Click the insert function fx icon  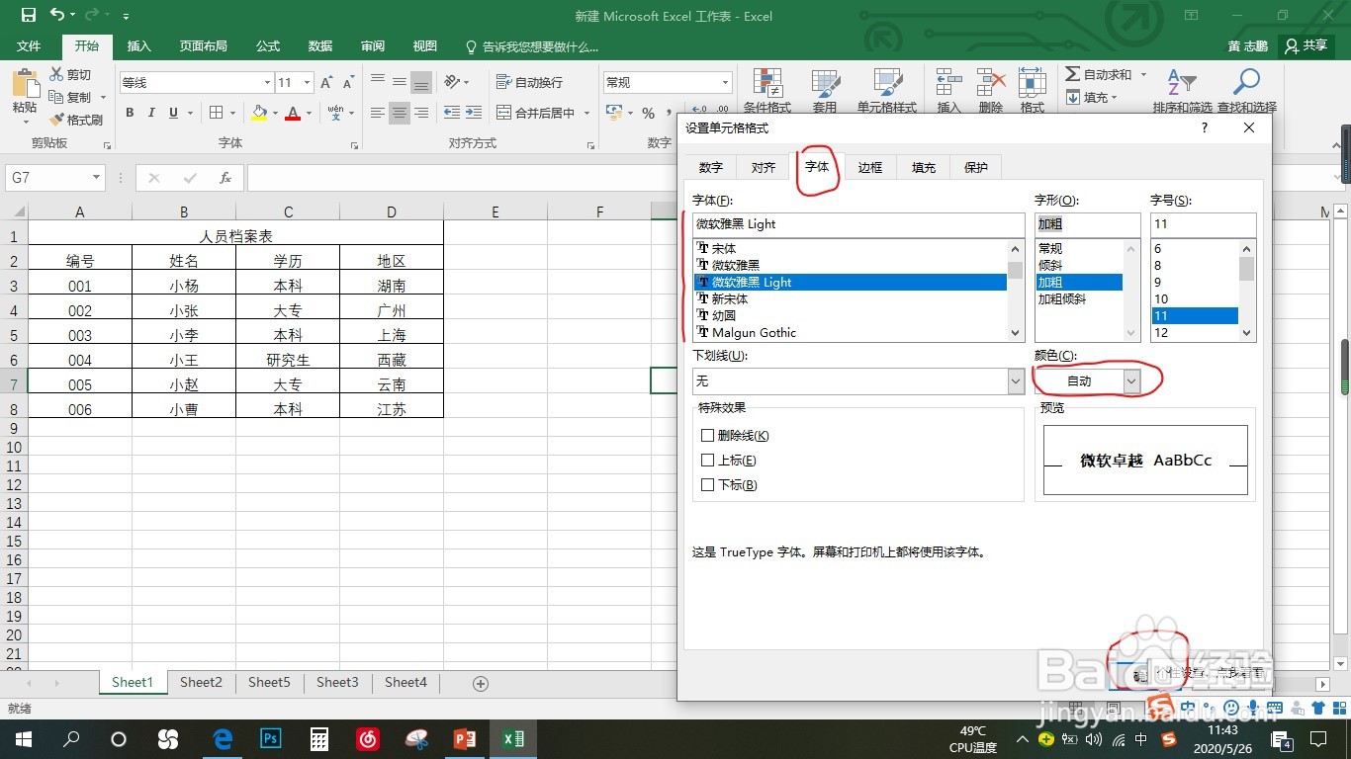pos(225,178)
